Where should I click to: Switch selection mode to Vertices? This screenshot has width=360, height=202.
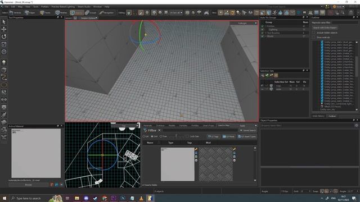pyautogui.click(x=15, y=12)
